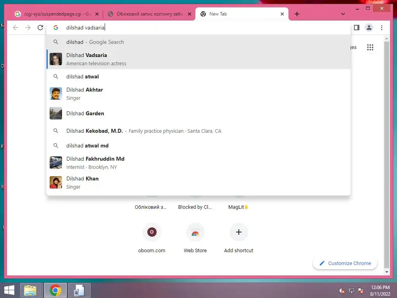The height and width of the screenshot is (298, 397).
Task: Click the Chrome icon in the taskbar
Action: pos(55,290)
